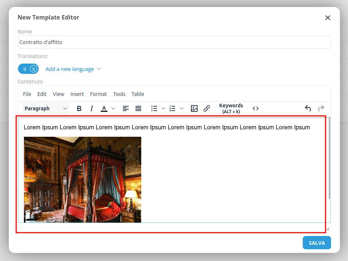
Task: Insert an image using the toolbar icon
Action: coord(194,108)
